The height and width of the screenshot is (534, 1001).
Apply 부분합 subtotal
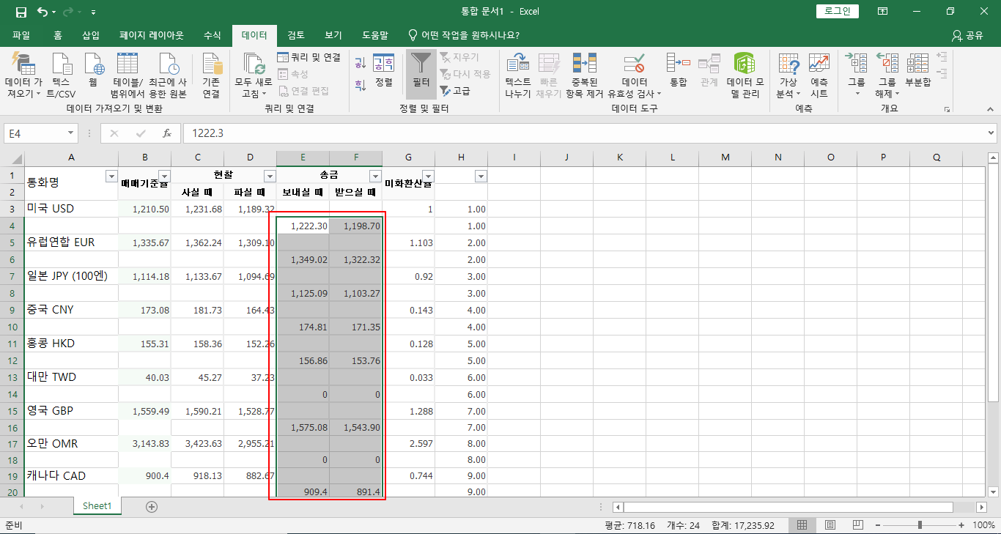(x=918, y=70)
